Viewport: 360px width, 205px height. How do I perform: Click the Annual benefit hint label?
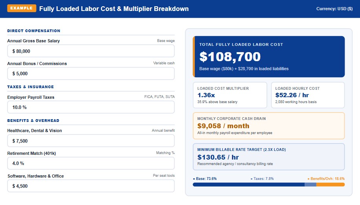tap(163, 131)
